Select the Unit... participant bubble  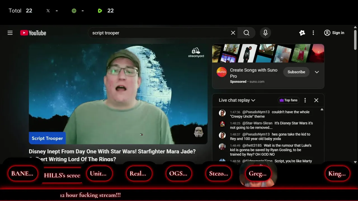tap(99, 173)
